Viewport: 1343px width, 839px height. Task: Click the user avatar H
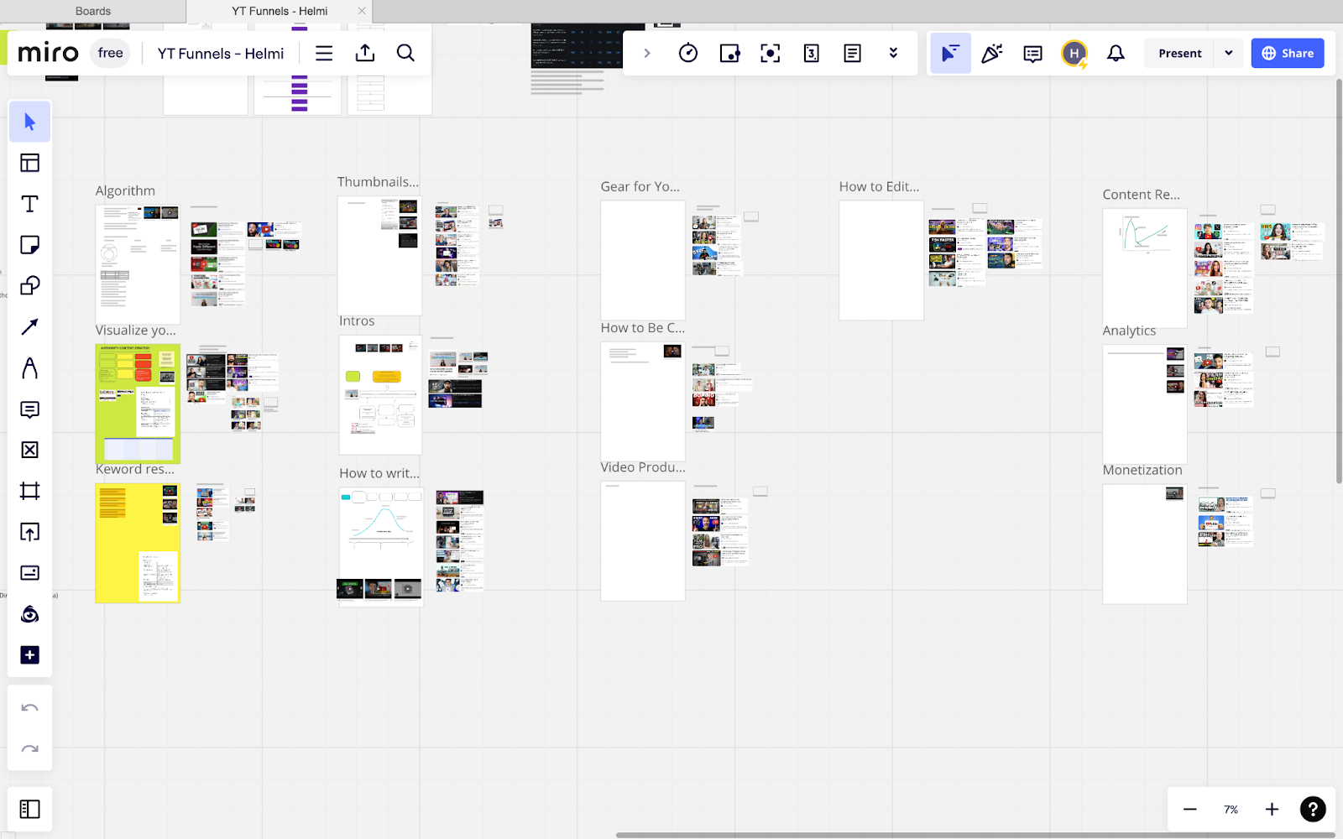click(1074, 54)
